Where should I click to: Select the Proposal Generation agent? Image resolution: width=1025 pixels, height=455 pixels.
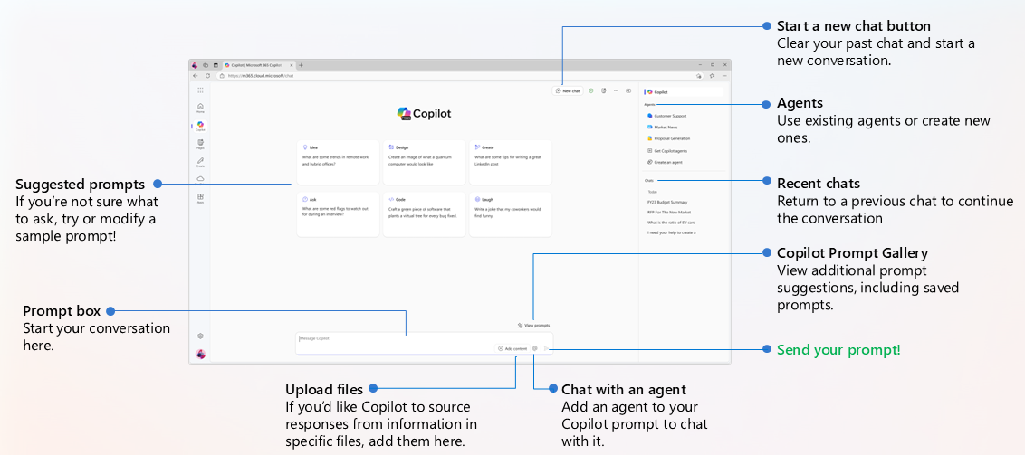671,138
